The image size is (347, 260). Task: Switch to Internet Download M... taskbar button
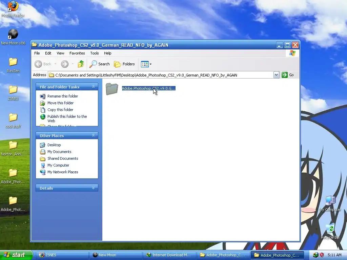tap(170, 255)
